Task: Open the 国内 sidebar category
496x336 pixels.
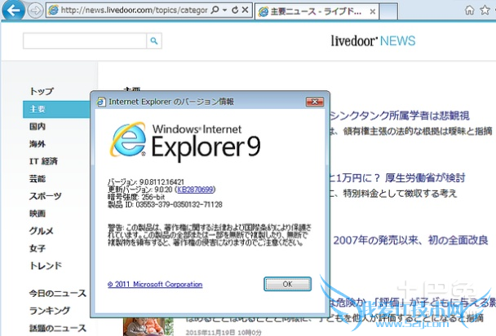Action: [x=38, y=127]
